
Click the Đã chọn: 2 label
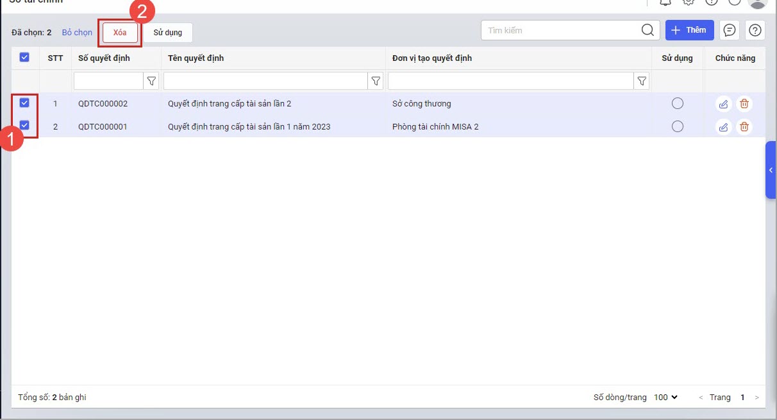tap(31, 33)
